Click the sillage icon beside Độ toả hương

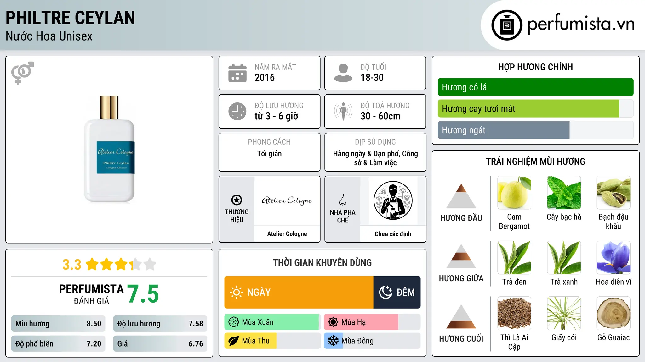tap(343, 111)
